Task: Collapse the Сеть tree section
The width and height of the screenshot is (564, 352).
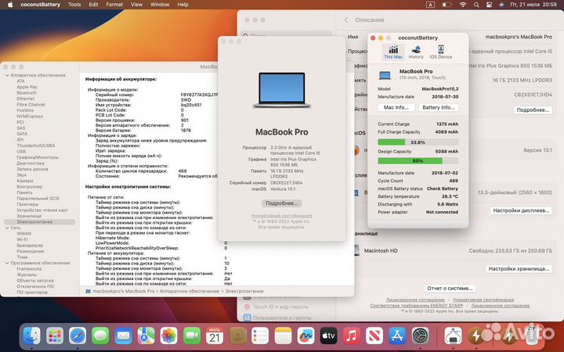Action: (x=7, y=228)
